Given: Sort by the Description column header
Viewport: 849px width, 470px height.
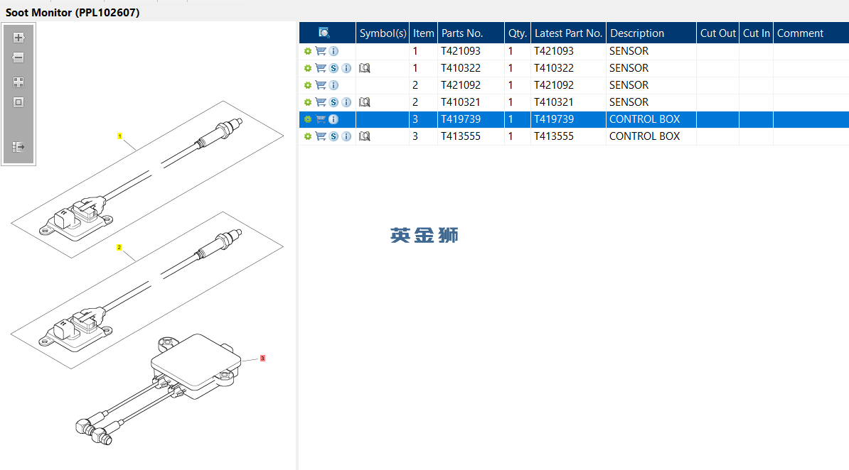Looking at the screenshot, I should pyautogui.click(x=651, y=33).
